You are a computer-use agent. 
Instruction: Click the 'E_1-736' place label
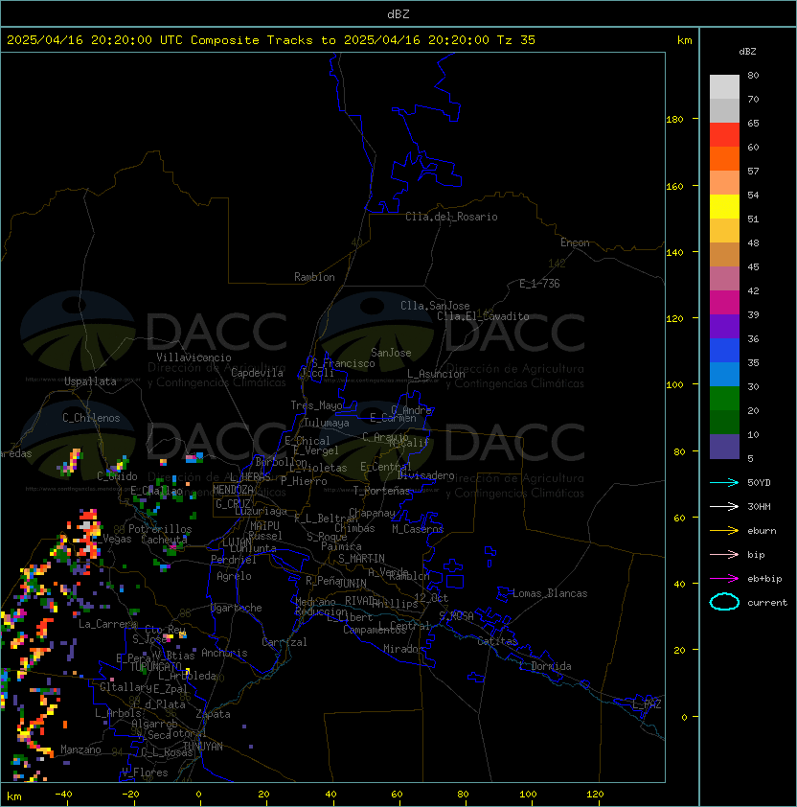[539, 284]
